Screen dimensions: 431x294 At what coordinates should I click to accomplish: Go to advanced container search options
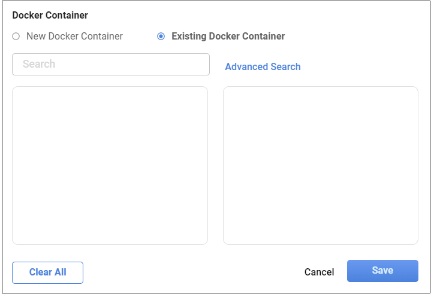point(263,67)
